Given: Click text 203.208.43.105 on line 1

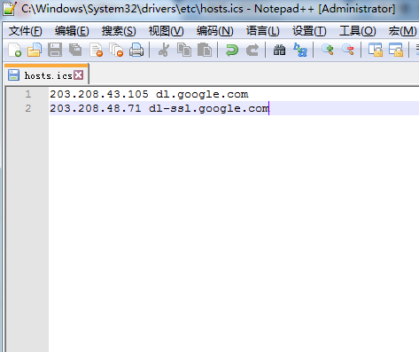Looking at the screenshot, I should pos(99,94).
